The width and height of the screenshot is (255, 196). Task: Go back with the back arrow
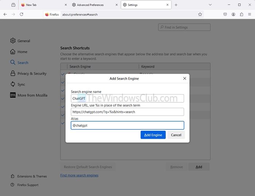pos(5,14)
